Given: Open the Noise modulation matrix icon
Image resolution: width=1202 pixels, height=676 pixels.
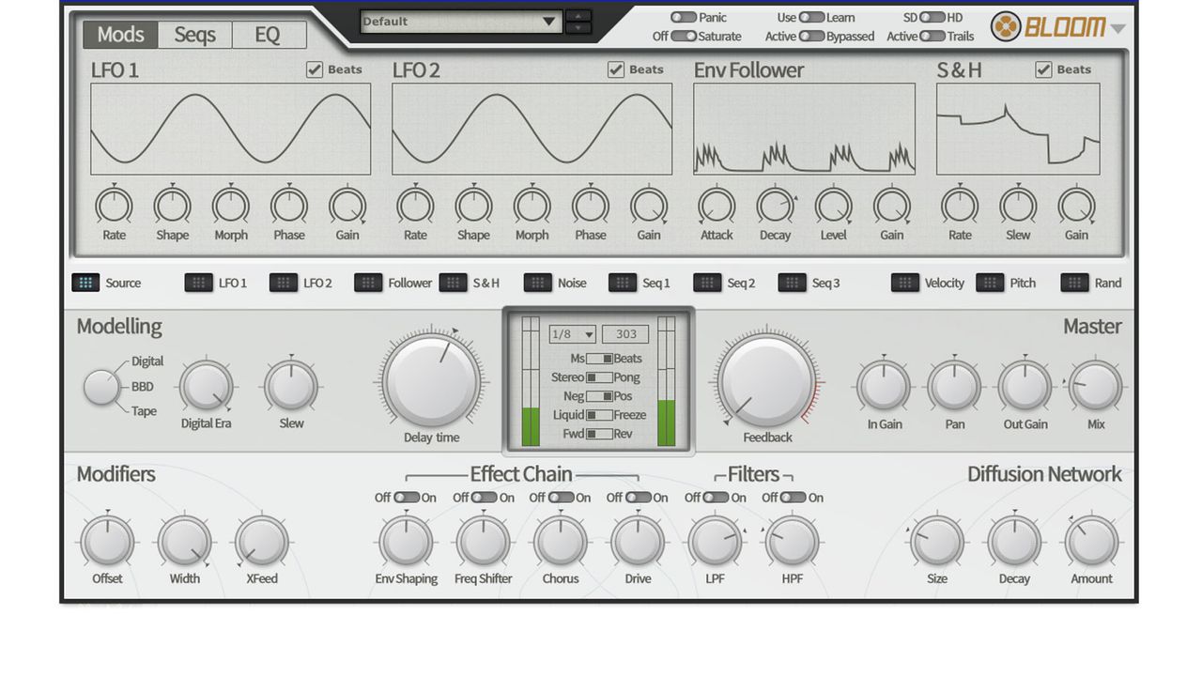Looking at the screenshot, I should [x=538, y=283].
